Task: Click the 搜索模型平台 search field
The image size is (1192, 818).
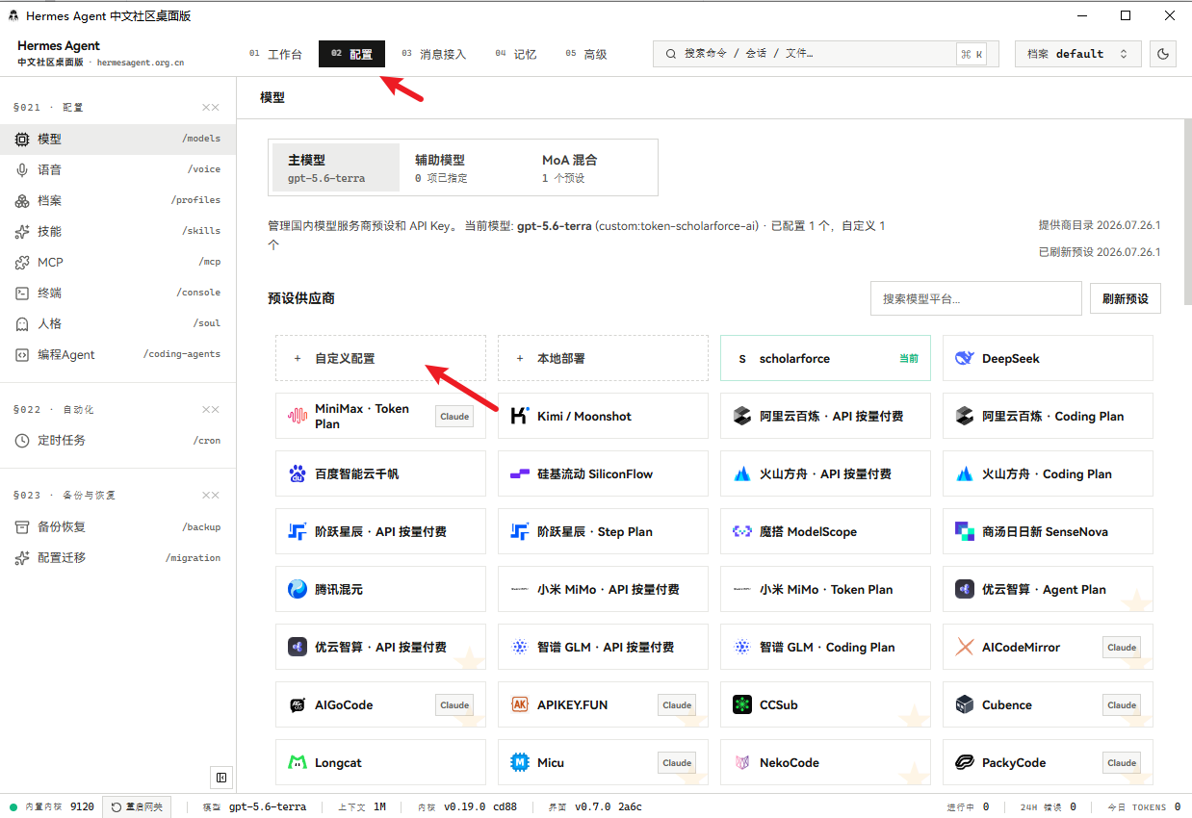Action: (976, 298)
